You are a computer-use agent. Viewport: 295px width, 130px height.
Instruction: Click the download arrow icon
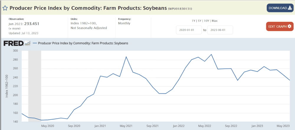(x=290, y=8)
